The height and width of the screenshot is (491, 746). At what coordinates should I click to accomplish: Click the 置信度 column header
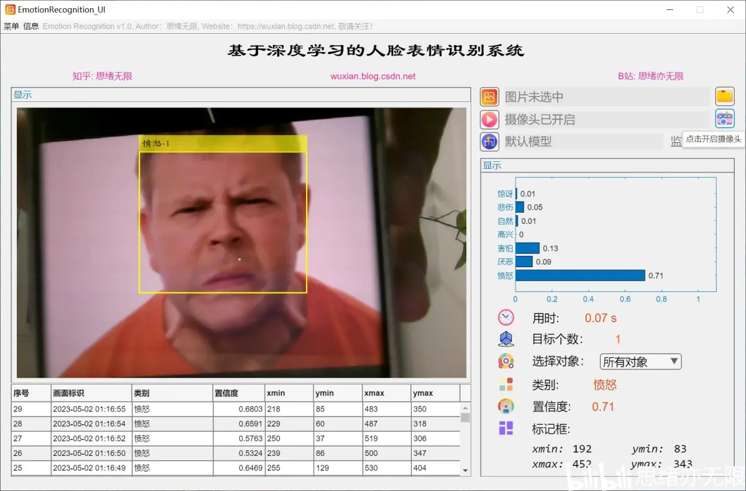(239, 393)
